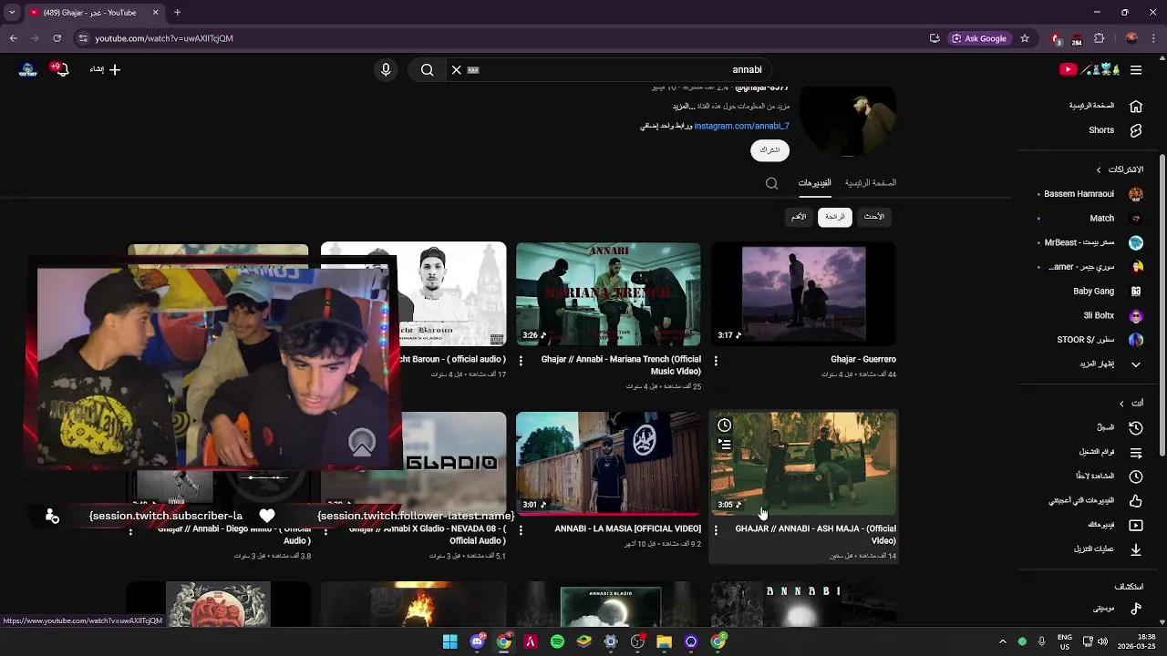
Task: Open the History sidebar icon
Action: point(1136,427)
